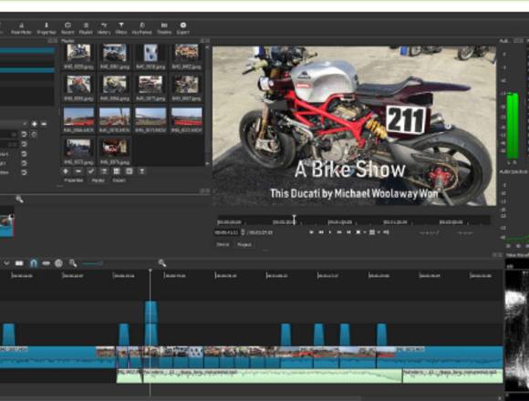Viewport: 529px width, 401px height.
Task: Click the player scrub bar playhead
Action: point(295,220)
